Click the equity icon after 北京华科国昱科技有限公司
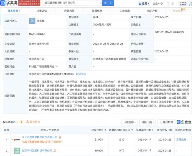This screenshot has height=156, width=192. tap(55, 151)
